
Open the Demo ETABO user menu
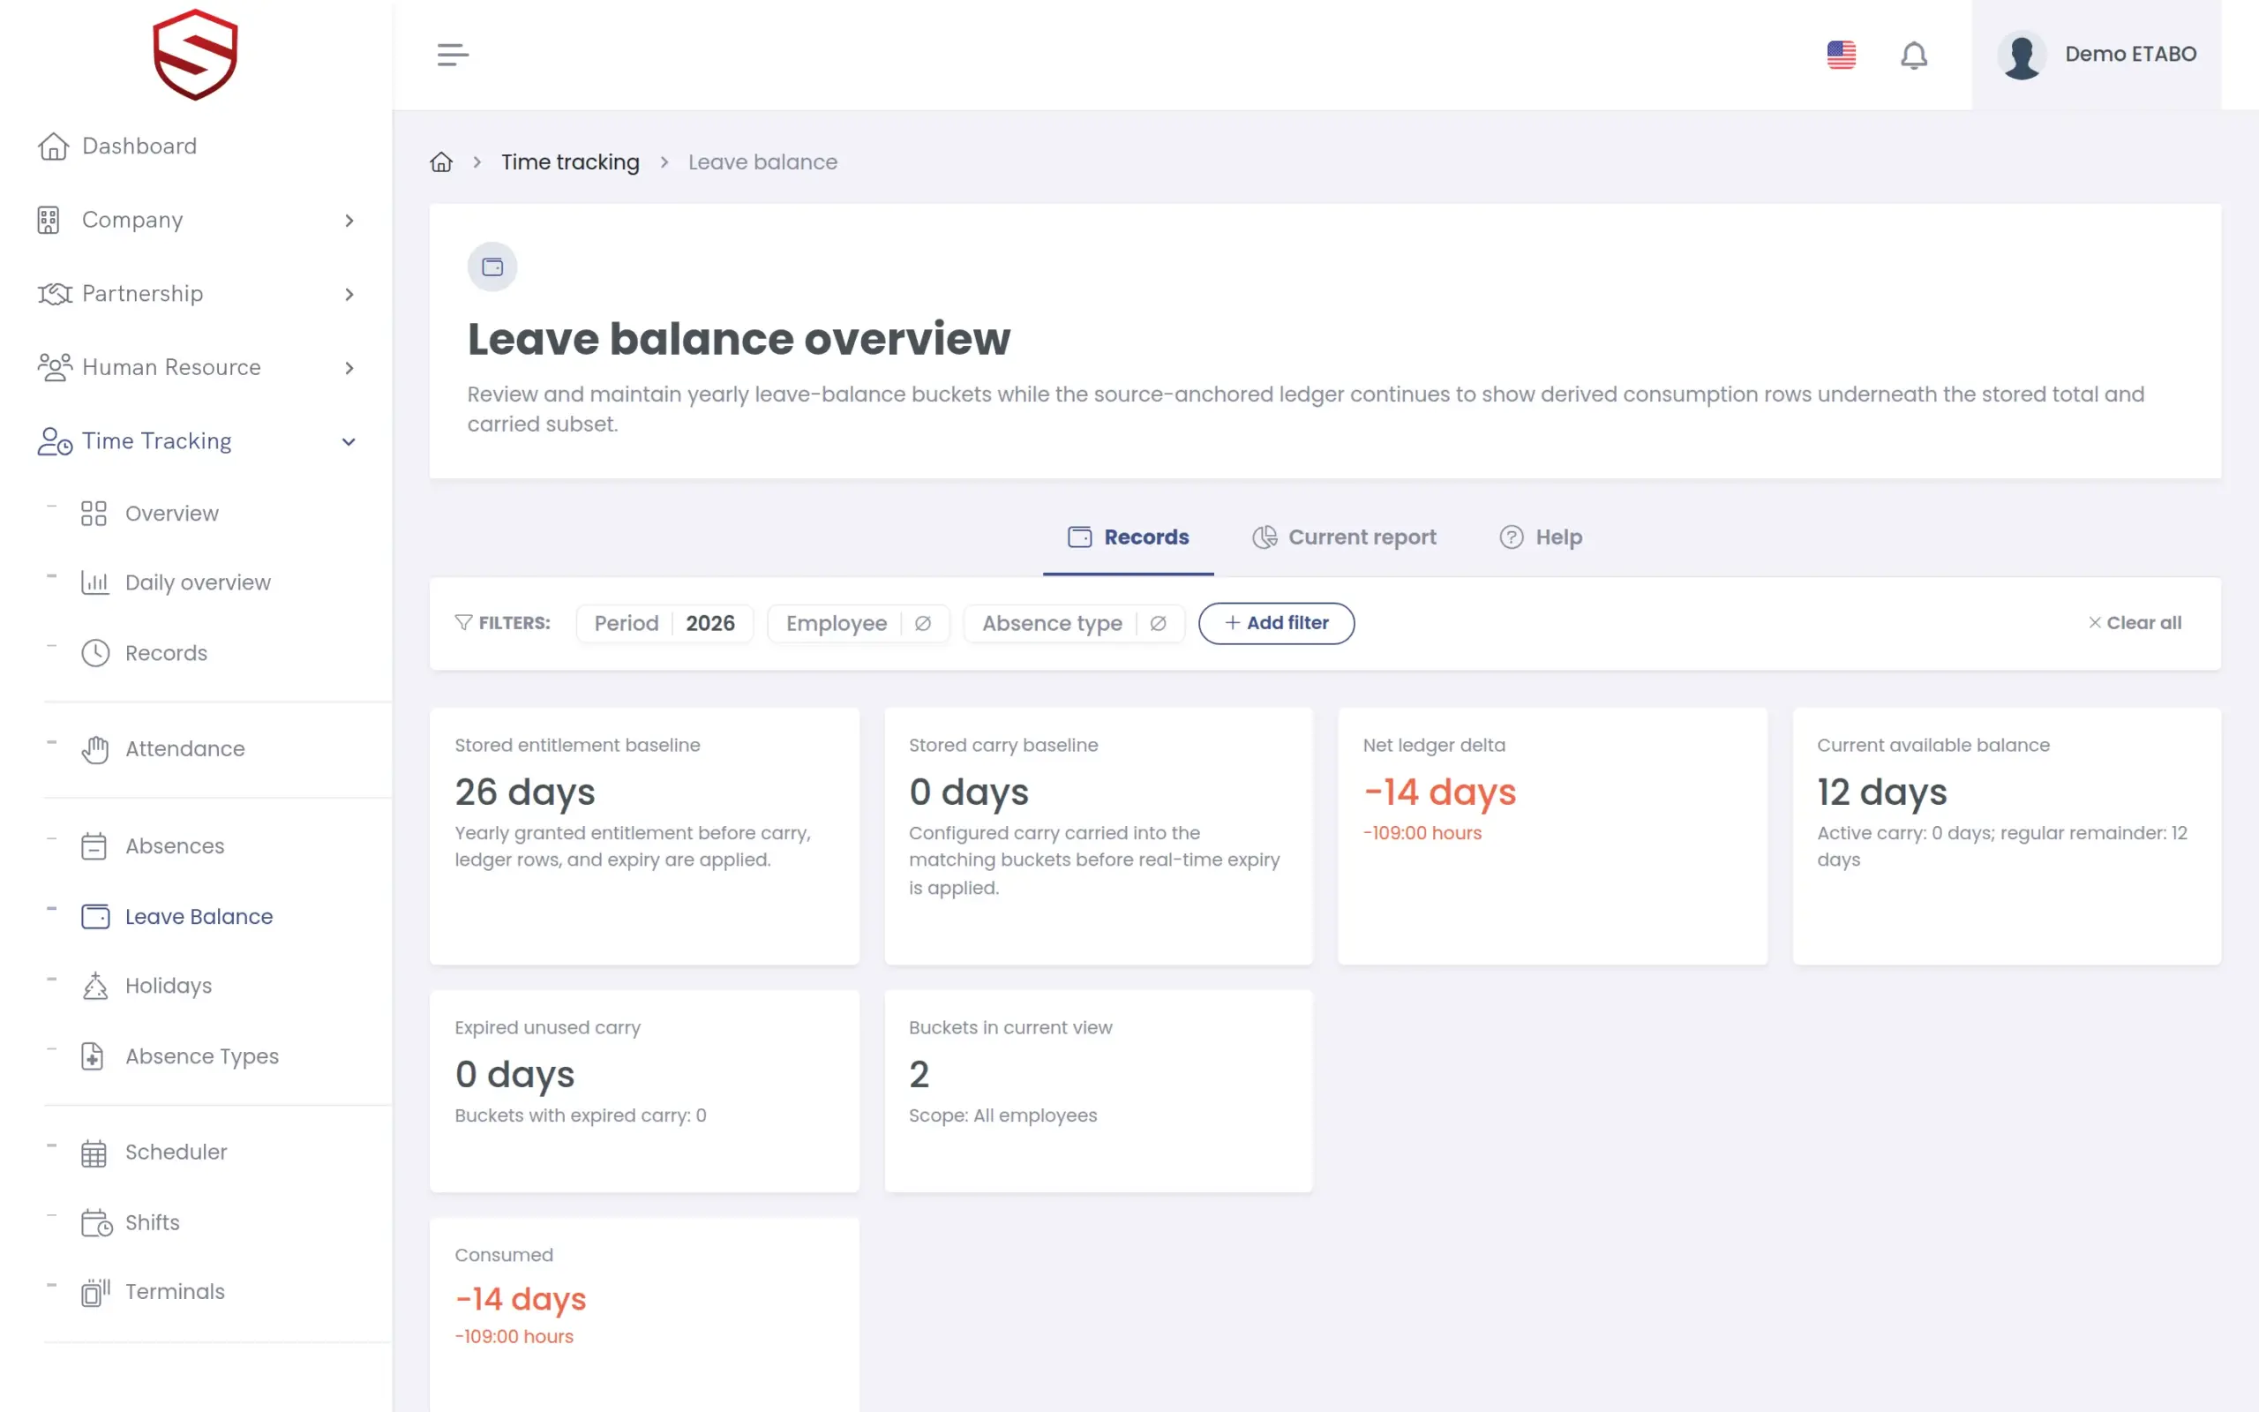coord(2097,54)
